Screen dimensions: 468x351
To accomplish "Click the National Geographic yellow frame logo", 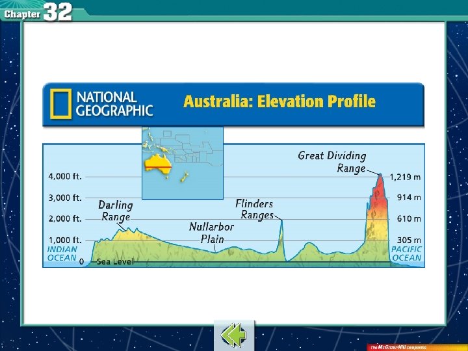I will point(61,104).
